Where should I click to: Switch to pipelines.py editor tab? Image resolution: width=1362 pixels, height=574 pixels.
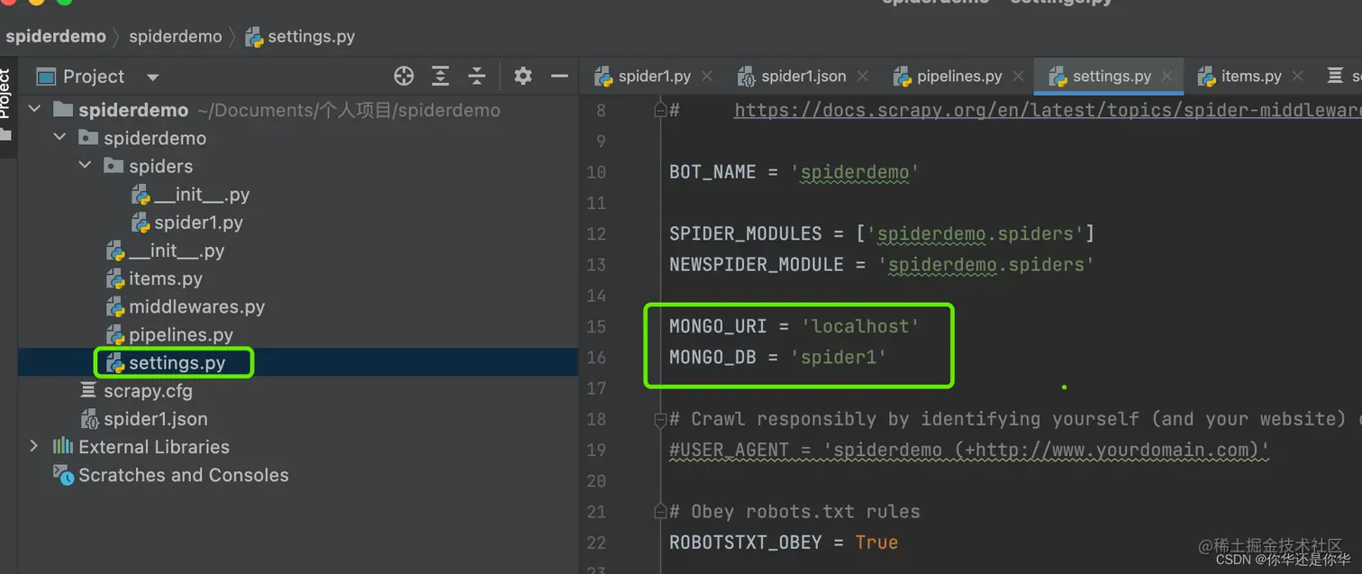(959, 77)
